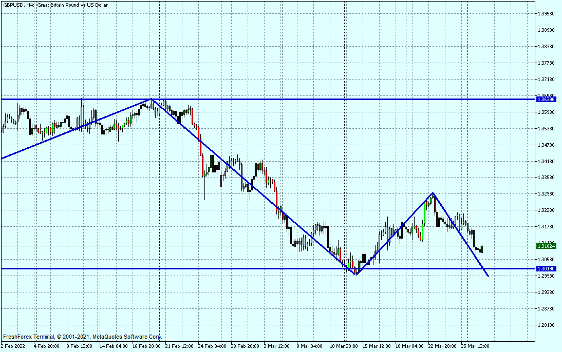Click the trendline peak near 16 Feb 20:00
562x352 pixels.
151,99
